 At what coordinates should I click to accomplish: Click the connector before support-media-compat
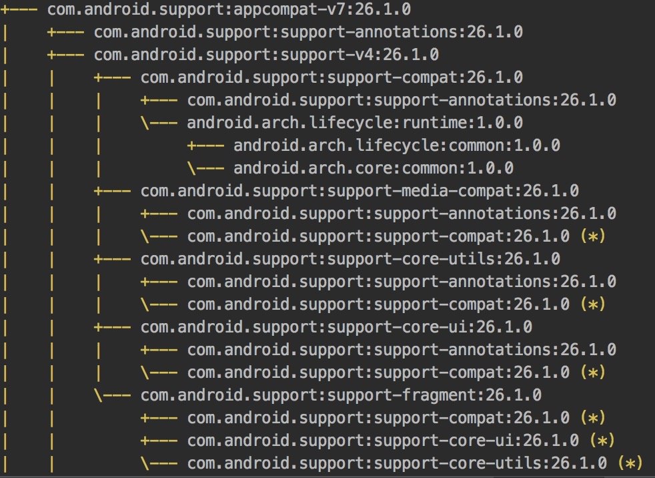113,191
